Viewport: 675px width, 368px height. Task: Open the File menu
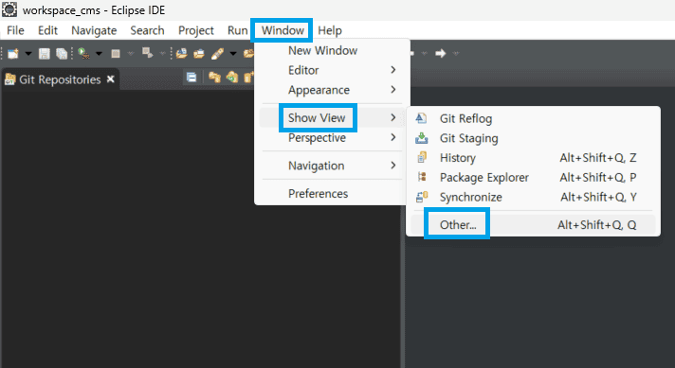pyautogui.click(x=15, y=30)
